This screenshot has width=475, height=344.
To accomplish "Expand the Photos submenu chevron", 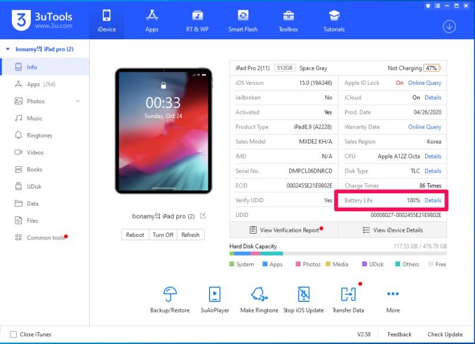I will coord(78,101).
